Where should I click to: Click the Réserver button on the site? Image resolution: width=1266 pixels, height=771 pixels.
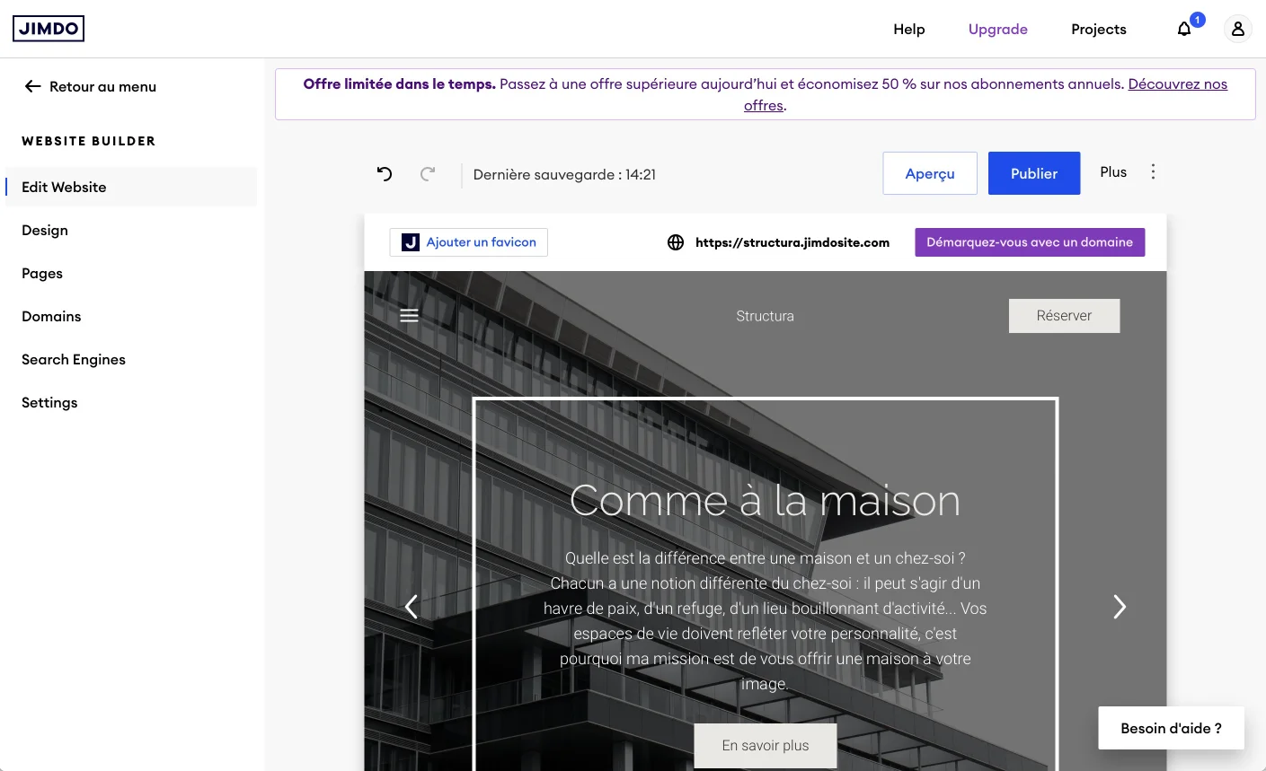pos(1064,316)
